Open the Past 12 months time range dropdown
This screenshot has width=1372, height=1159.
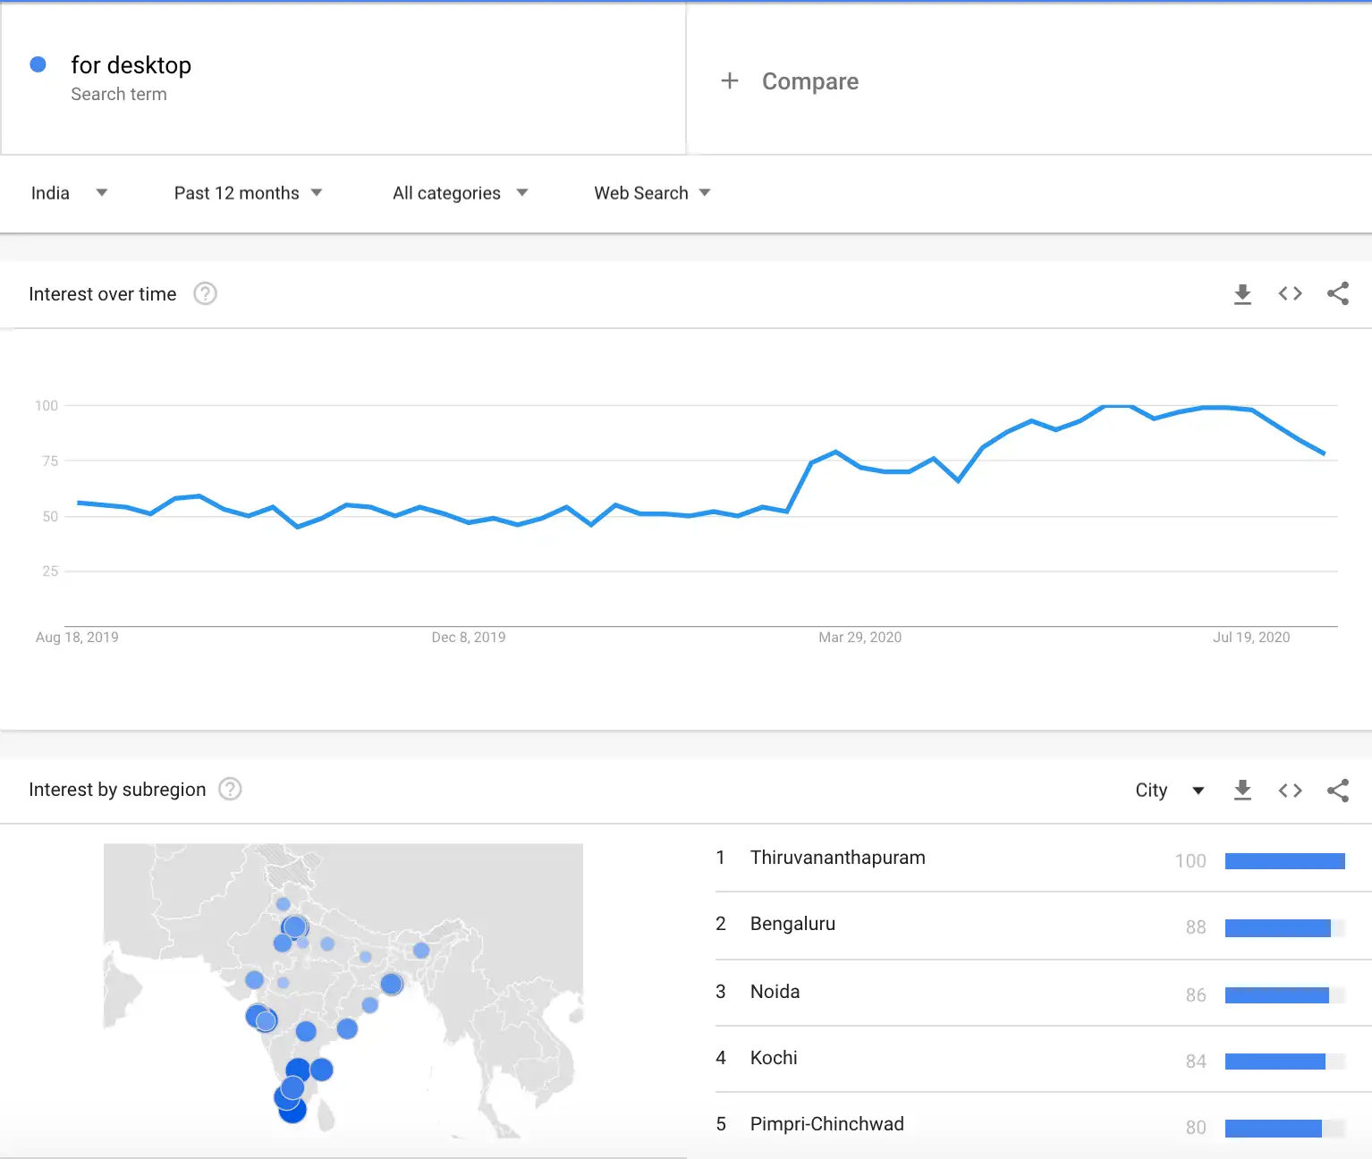pos(249,193)
